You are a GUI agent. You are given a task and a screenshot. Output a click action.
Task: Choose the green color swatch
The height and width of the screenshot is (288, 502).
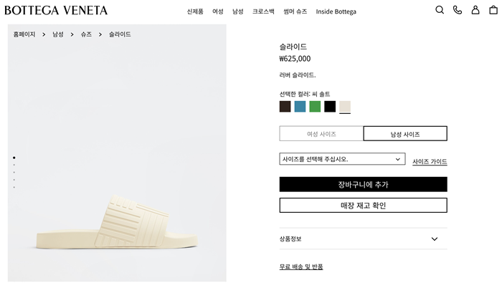[315, 107]
